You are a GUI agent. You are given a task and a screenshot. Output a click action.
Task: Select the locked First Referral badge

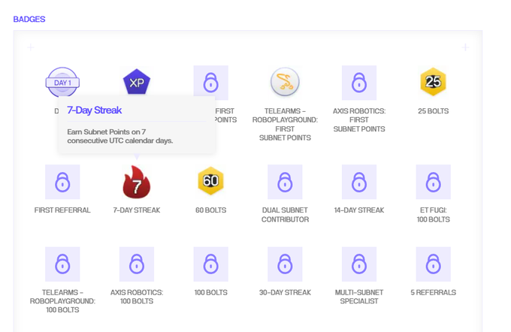[x=62, y=182]
